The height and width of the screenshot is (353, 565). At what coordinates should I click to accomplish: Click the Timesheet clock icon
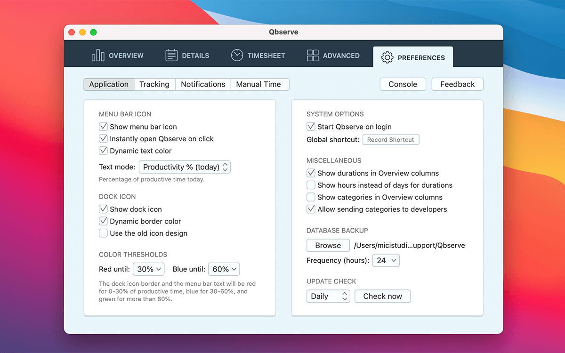tap(237, 55)
